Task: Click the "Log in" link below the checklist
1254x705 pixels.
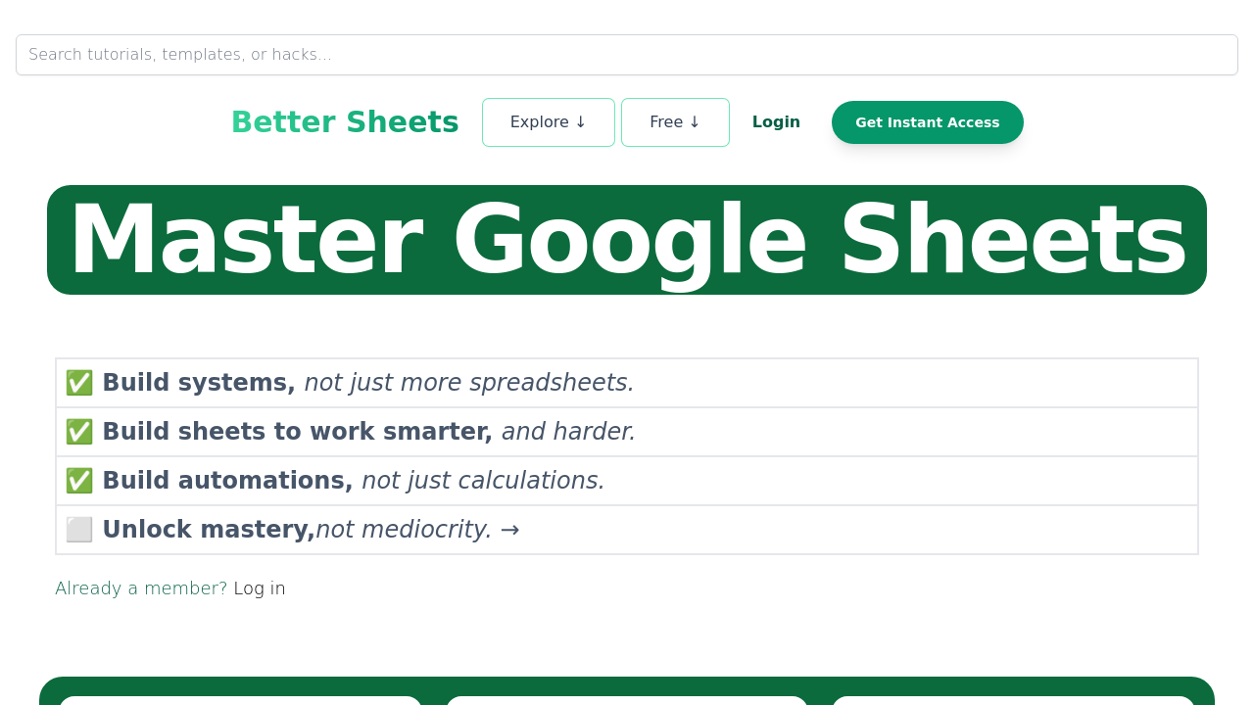Action: 259,587
